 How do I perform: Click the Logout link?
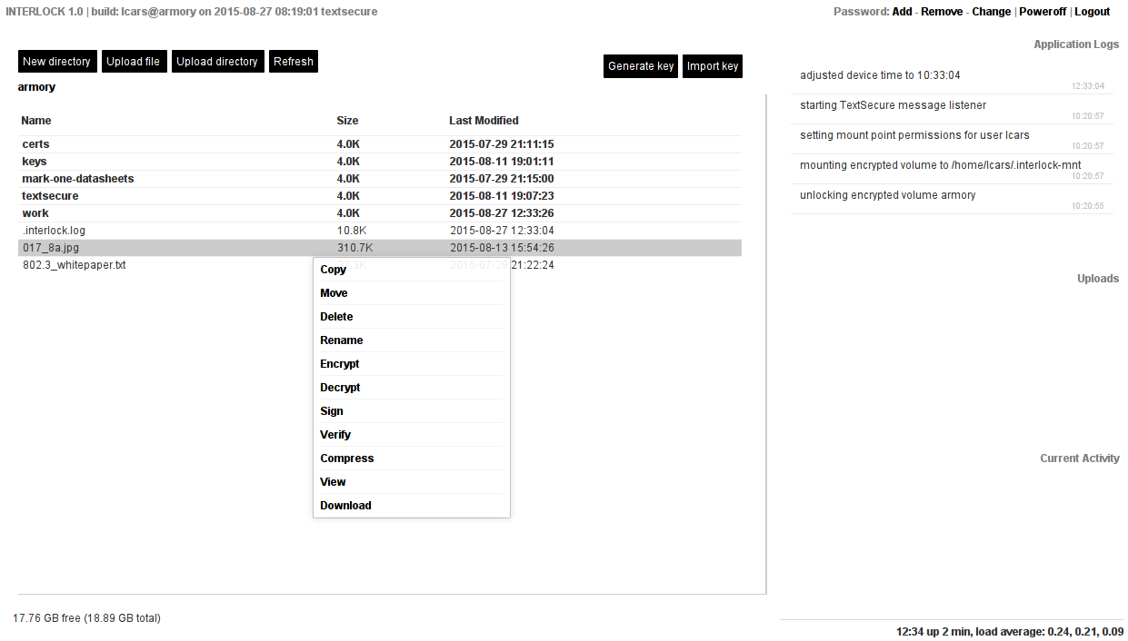[x=1093, y=11]
